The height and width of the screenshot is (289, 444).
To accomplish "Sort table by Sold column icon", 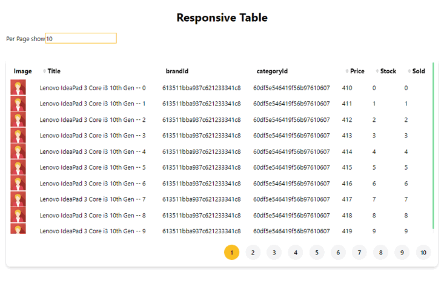I will coord(409,71).
